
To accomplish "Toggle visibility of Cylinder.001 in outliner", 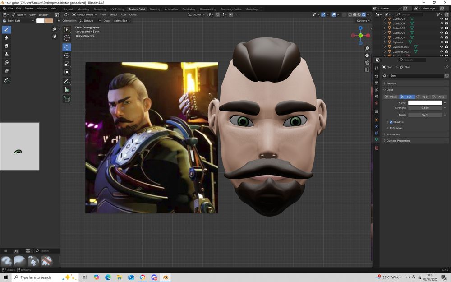I will [x=441, y=47].
